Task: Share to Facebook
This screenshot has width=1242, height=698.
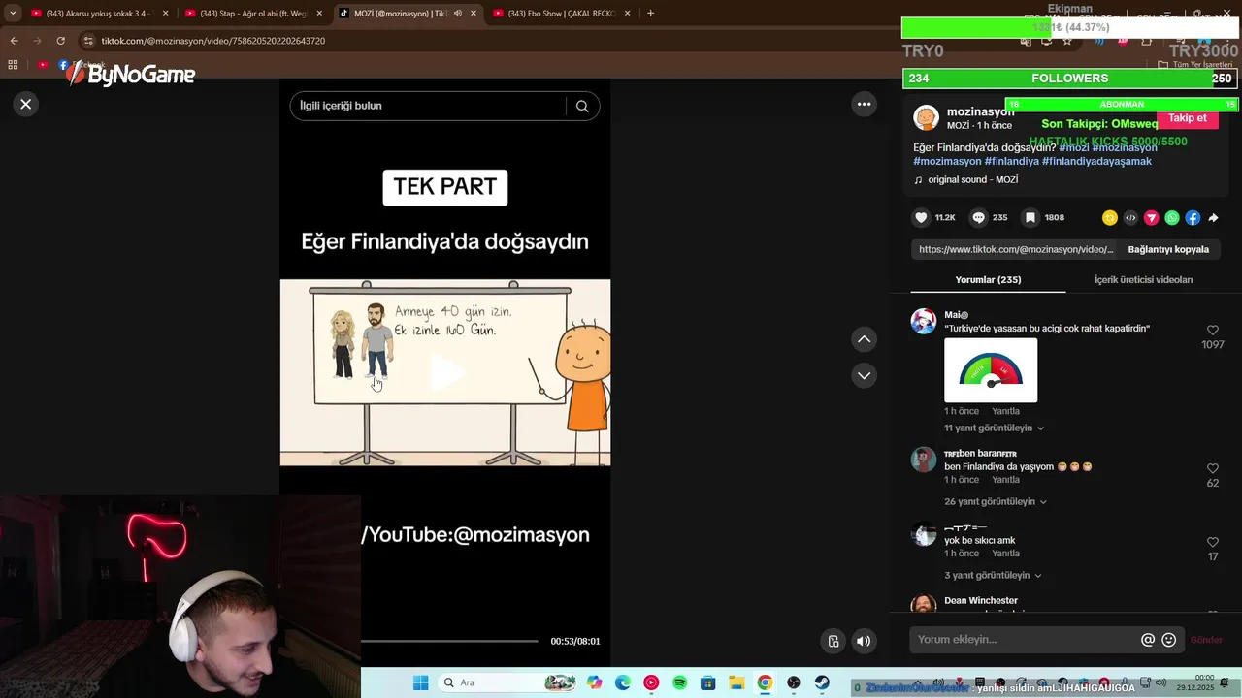Action: click(x=1193, y=218)
